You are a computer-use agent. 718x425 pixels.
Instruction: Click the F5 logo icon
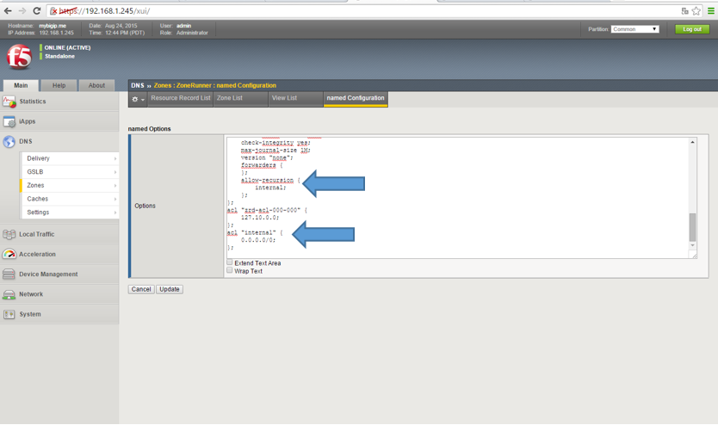19,57
